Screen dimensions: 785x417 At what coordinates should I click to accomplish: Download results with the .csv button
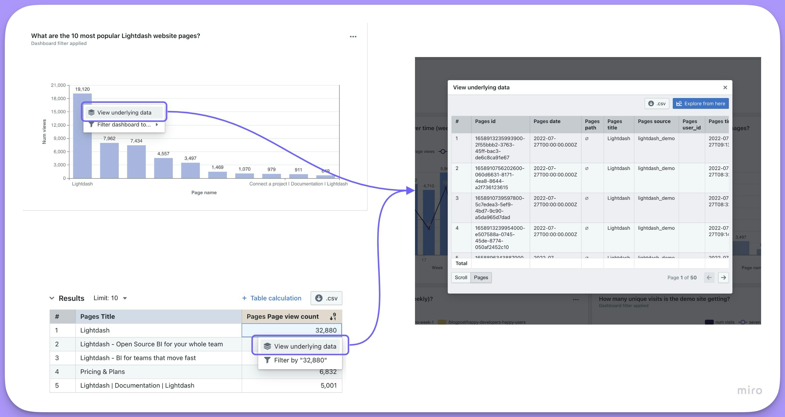pyautogui.click(x=326, y=298)
